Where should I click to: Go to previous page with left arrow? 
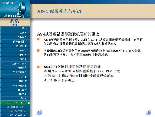(39, 112)
